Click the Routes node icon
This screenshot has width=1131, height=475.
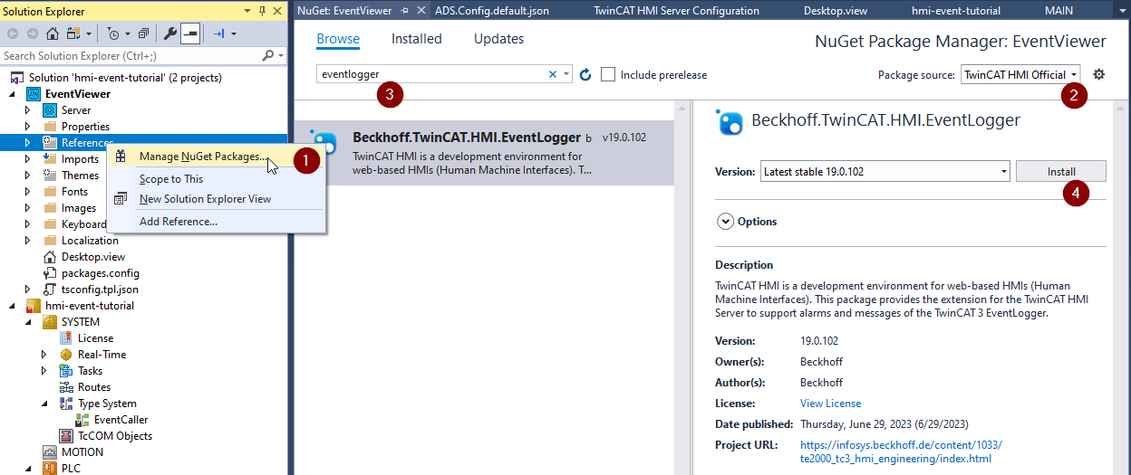point(67,387)
